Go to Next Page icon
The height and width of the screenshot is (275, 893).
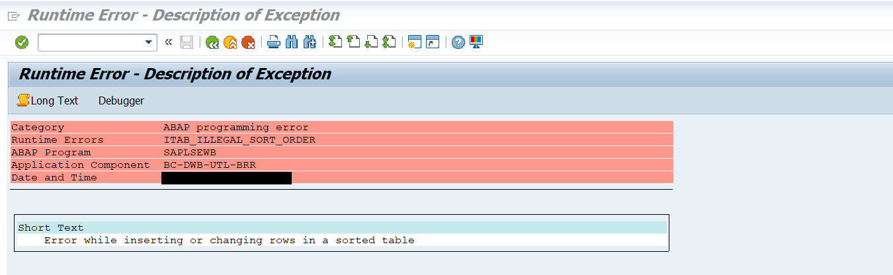[x=371, y=42]
